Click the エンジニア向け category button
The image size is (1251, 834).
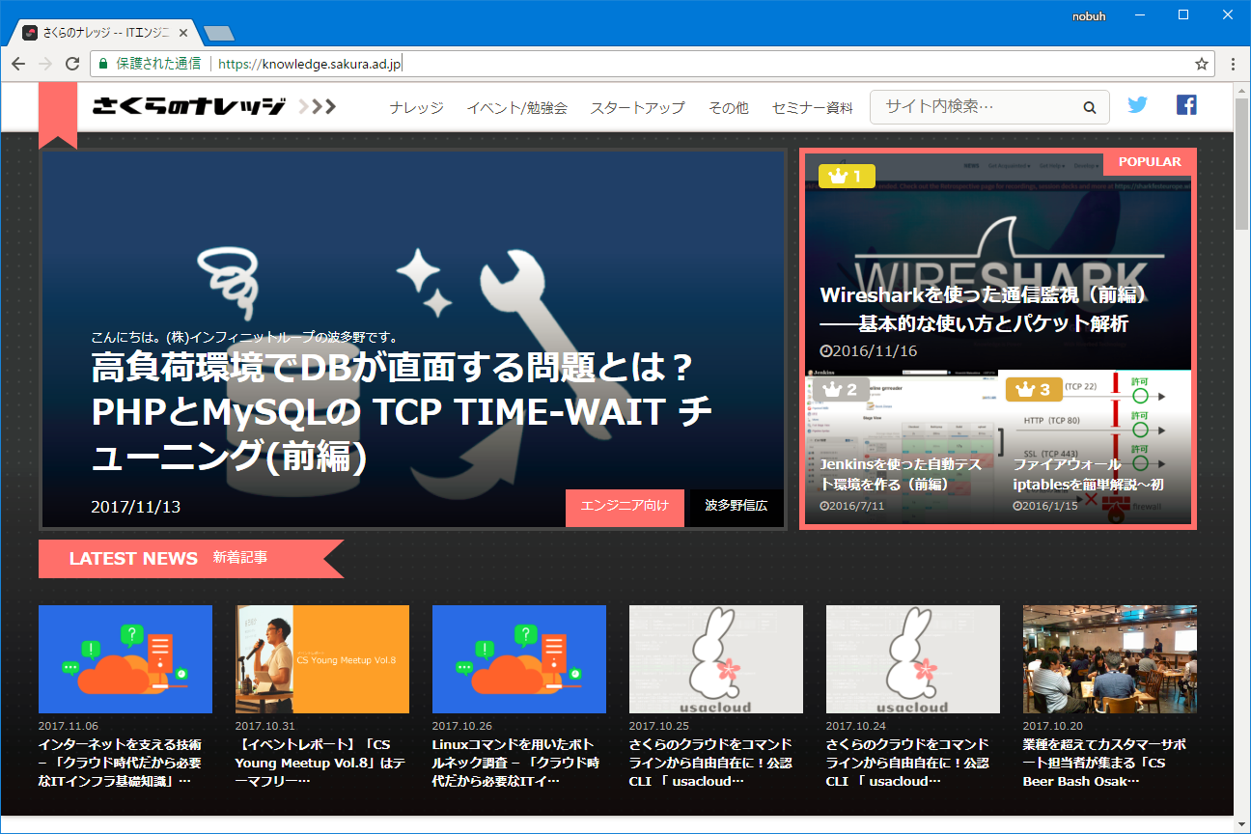coord(625,508)
